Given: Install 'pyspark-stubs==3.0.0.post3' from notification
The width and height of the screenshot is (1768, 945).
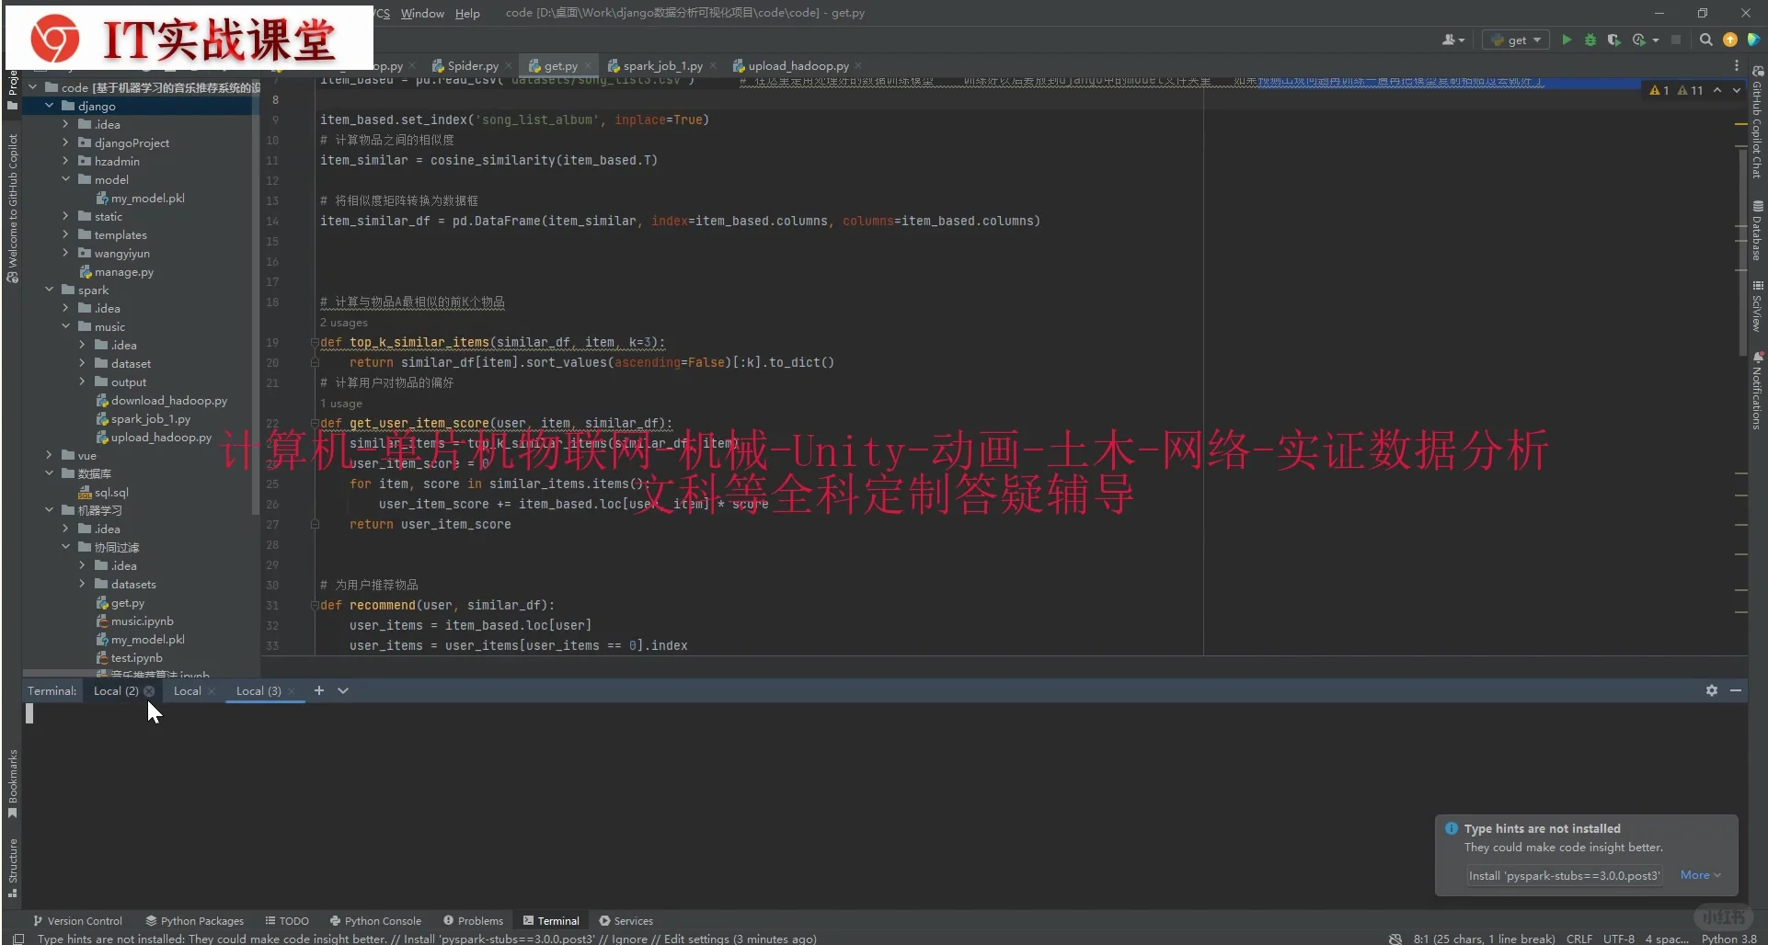Looking at the screenshot, I should coord(1564,875).
